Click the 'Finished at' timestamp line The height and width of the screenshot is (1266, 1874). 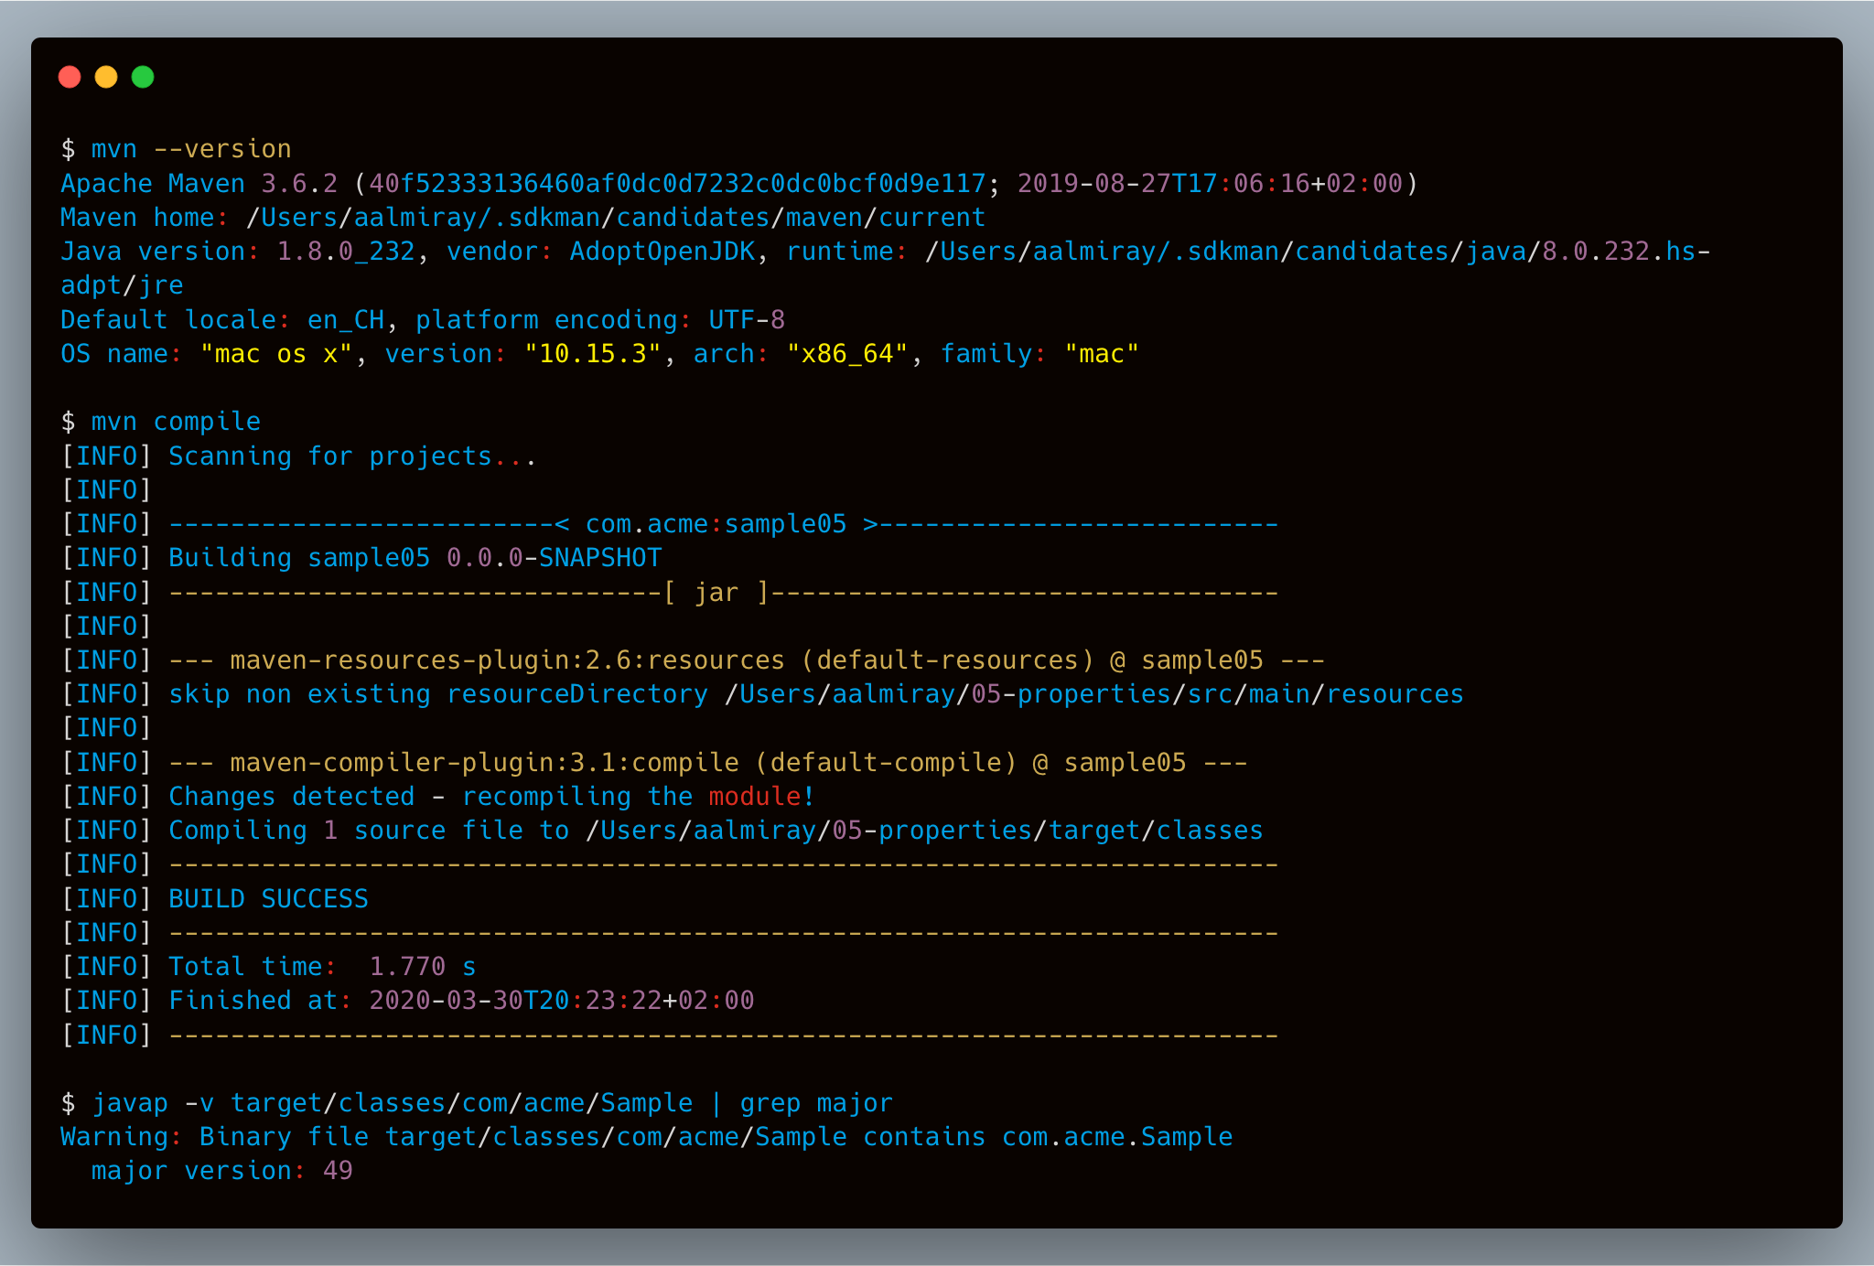(x=460, y=1001)
